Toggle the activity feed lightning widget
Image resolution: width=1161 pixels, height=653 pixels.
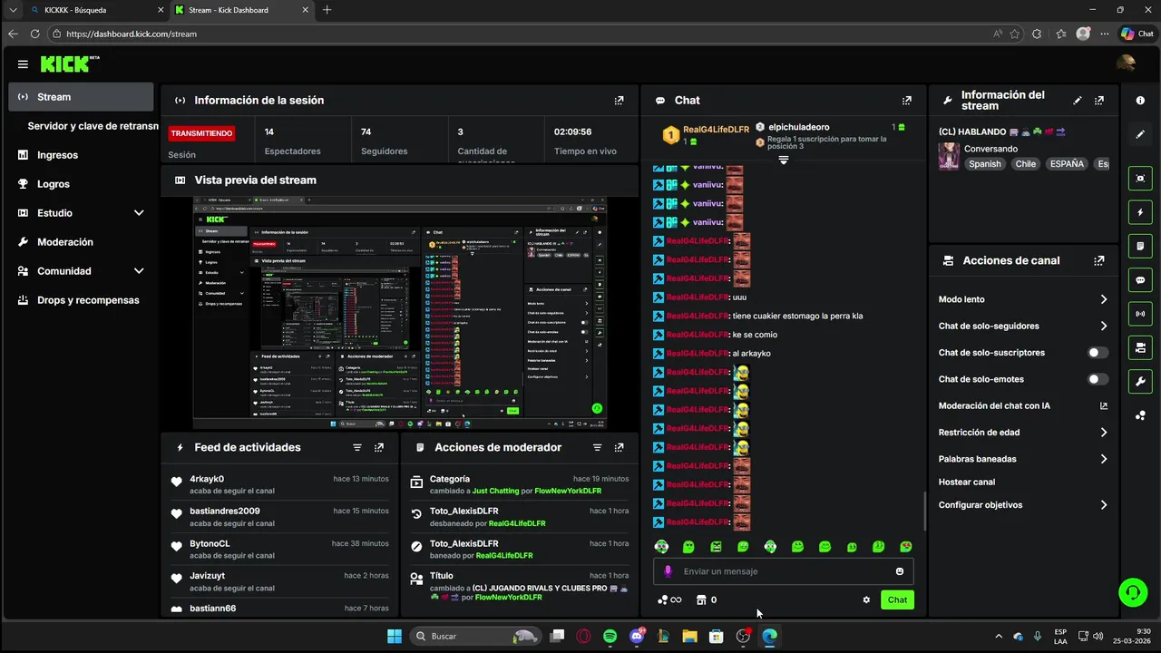(1140, 213)
